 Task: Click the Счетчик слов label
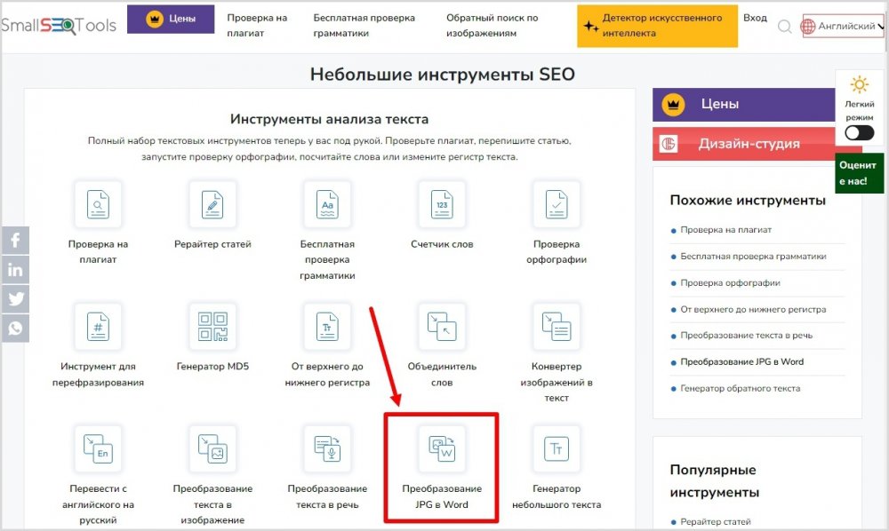tap(442, 244)
